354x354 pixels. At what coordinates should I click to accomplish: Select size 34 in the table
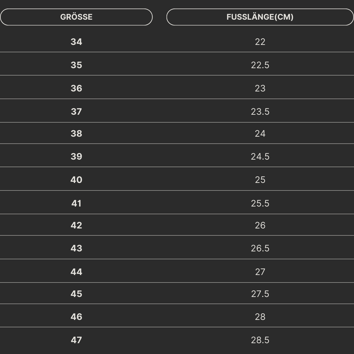click(x=76, y=42)
